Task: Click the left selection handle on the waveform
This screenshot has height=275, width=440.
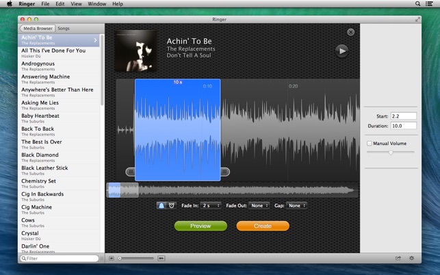Action: point(131,172)
